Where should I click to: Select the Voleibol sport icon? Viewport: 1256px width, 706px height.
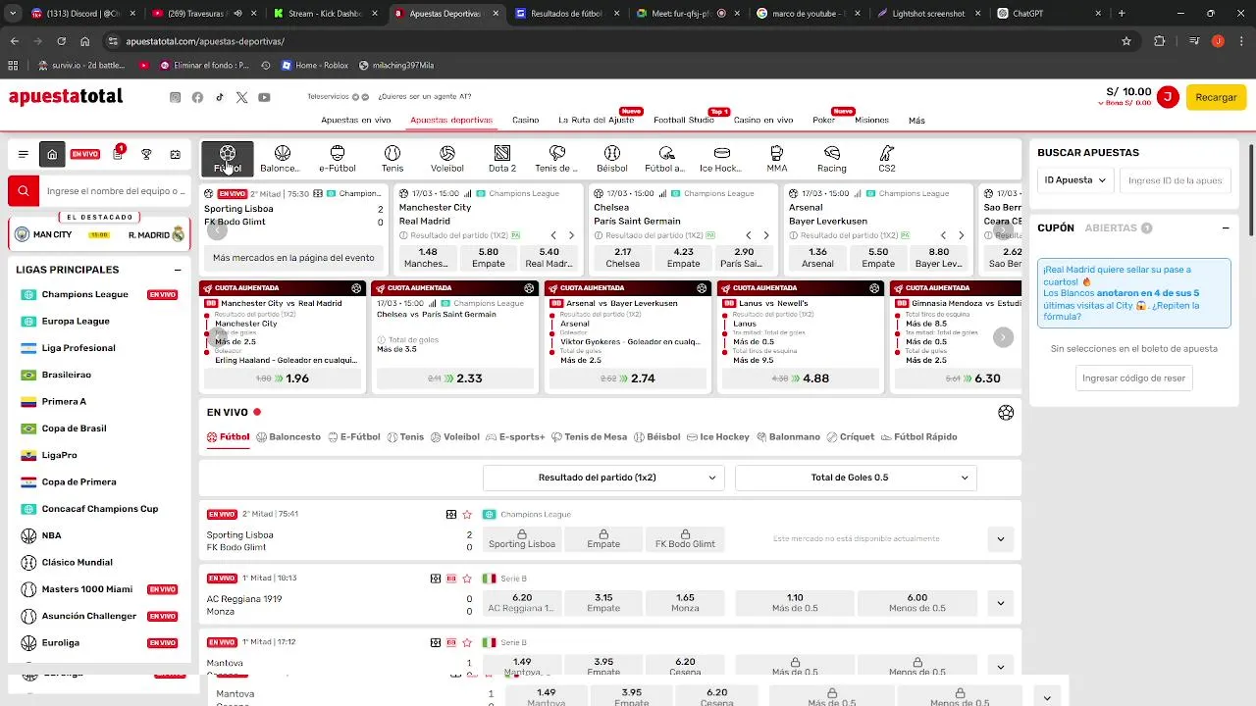447,159
